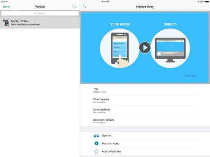Viewport: 210px width, 157px height.
Task: Click 'Date modified not available.' subtitle
Action: pyautogui.click(x=25, y=24)
